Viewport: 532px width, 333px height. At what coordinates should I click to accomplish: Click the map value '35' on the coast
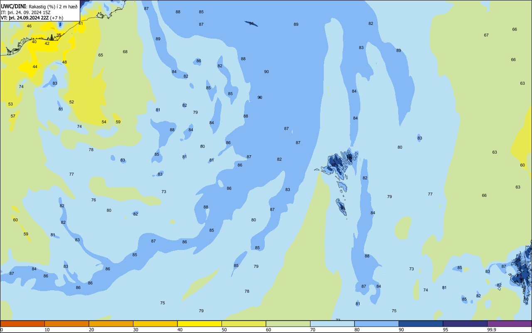click(59, 35)
